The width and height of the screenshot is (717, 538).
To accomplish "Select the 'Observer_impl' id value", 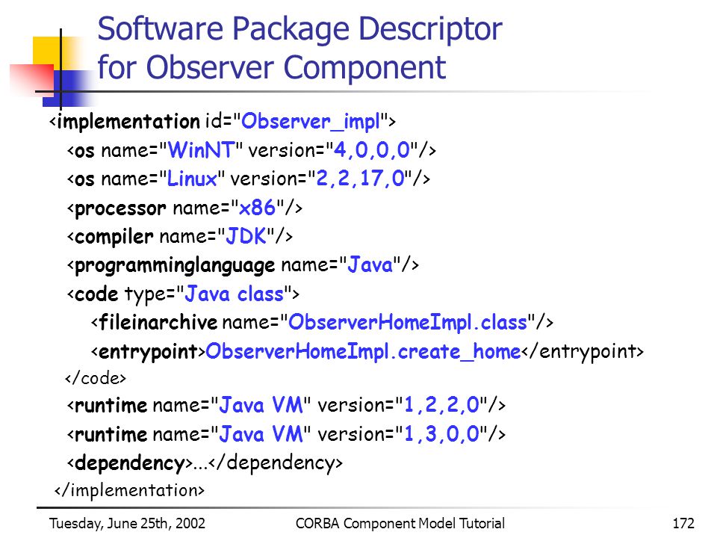I will pyautogui.click(x=311, y=122).
